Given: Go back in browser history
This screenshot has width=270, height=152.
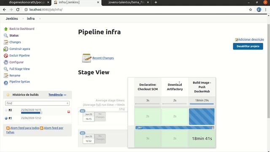Looking at the screenshot, I should [x=5, y=9].
